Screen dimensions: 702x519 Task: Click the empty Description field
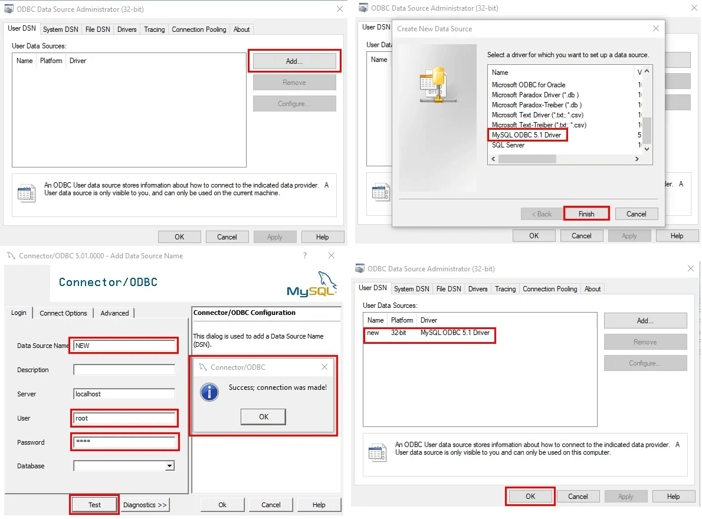tap(124, 370)
